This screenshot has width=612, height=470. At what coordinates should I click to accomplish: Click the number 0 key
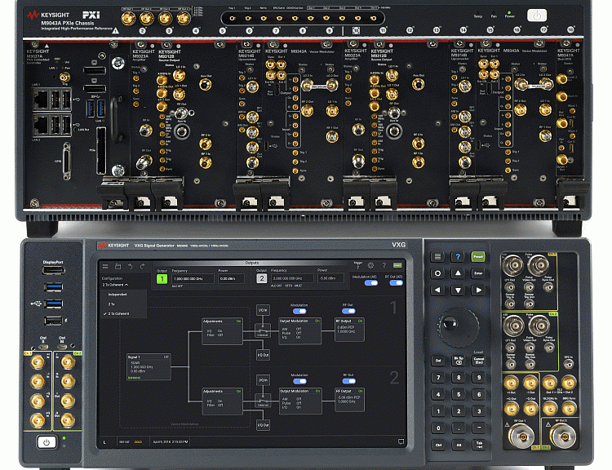(438, 428)
